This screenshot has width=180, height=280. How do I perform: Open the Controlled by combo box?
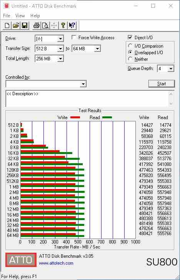[x=46, y=84]
